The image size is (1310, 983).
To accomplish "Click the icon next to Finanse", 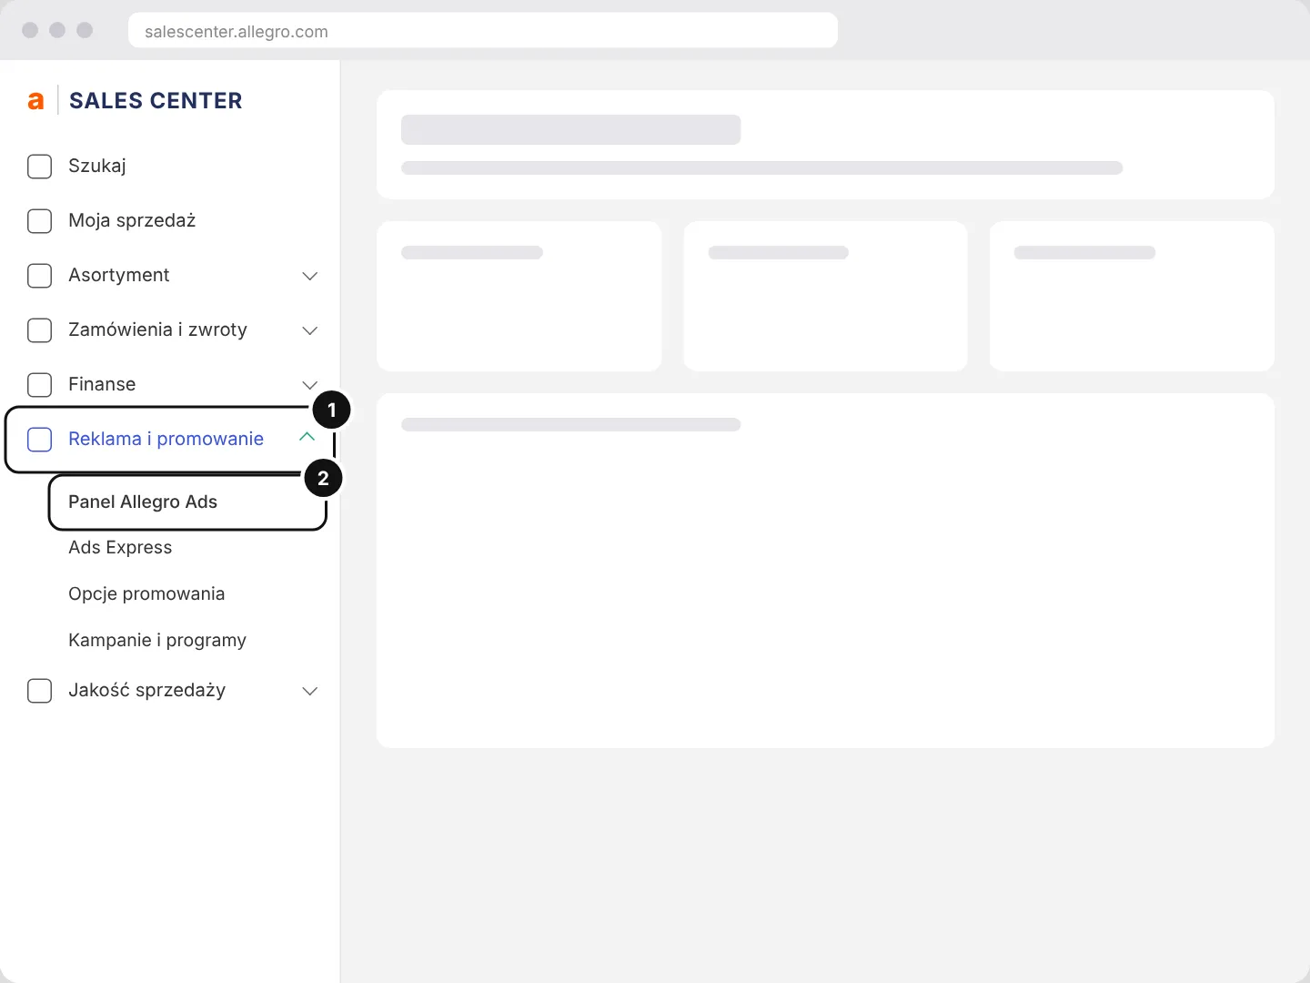I will tap(40, 385).
